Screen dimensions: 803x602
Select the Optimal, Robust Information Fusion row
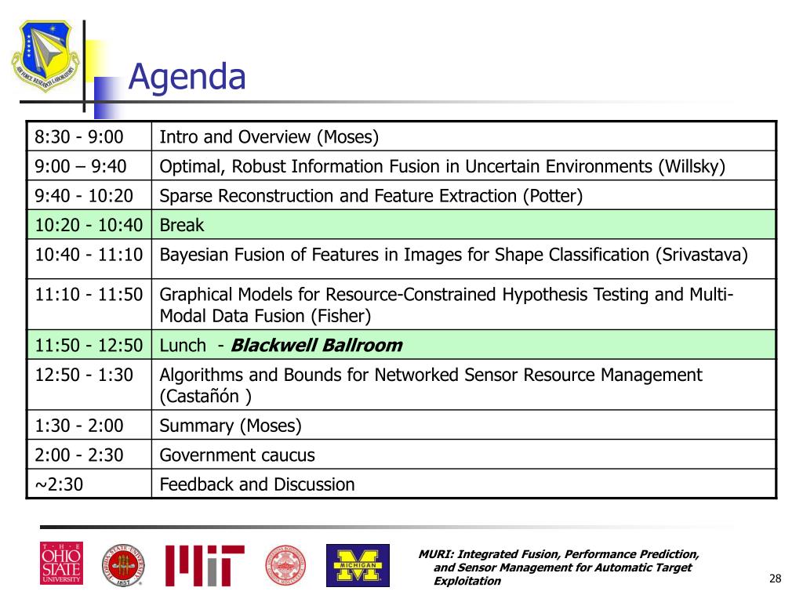[401, 165]
